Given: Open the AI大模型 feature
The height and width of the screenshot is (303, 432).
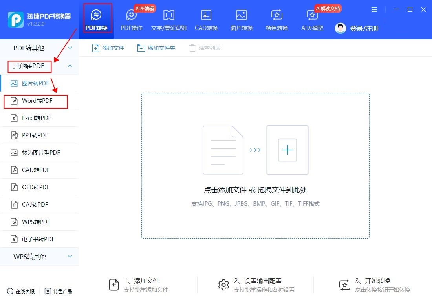Looking at the screenshot, I should 311,18.
